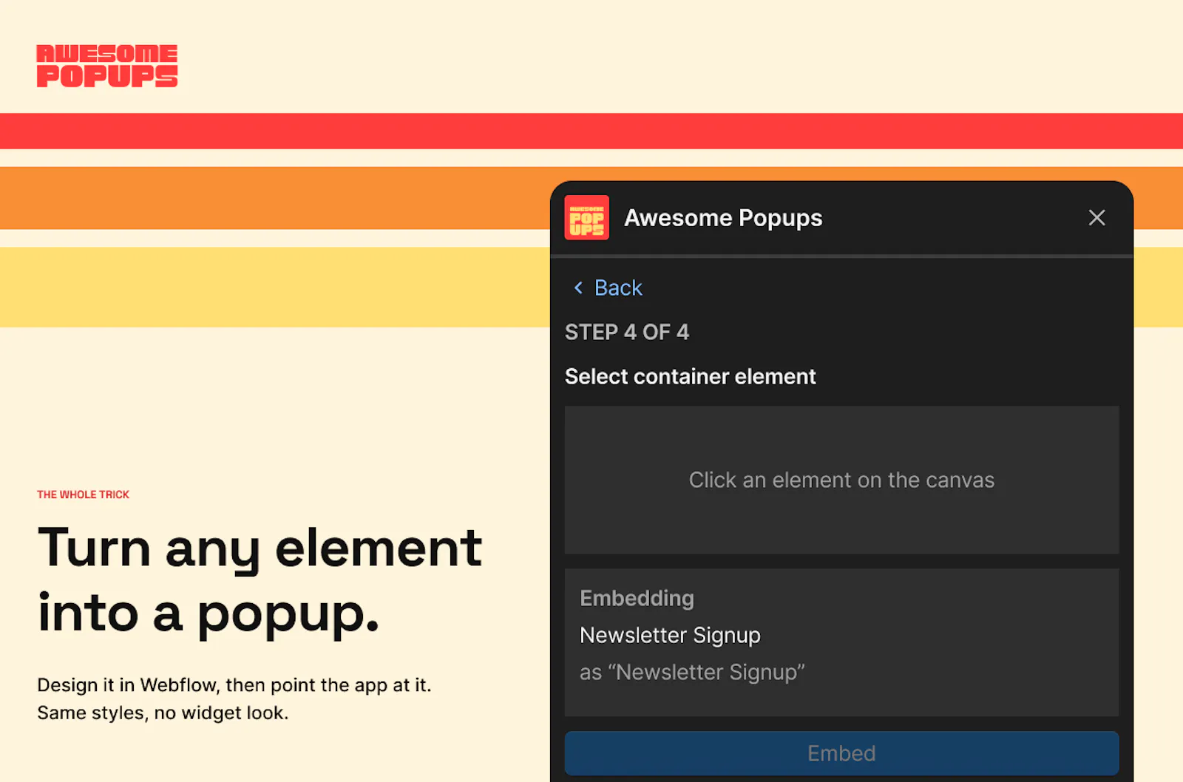The width and height of the screenshot is (1183, 782).
Task: Click the back chevron arrow icon
Action: [578, 288]
